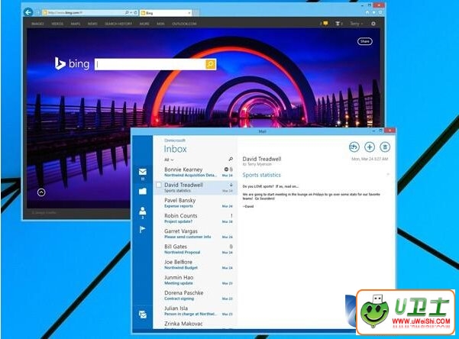459x339 pixels.
Task: Expand the Terry account dropdown
Action: tap(356, 24)
